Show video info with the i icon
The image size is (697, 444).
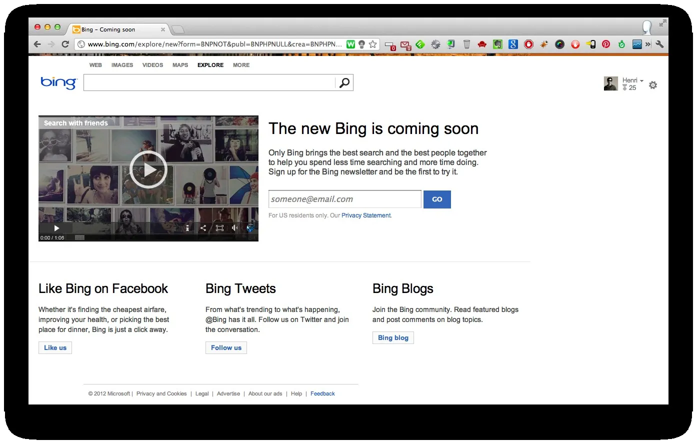tap(187, 228)
